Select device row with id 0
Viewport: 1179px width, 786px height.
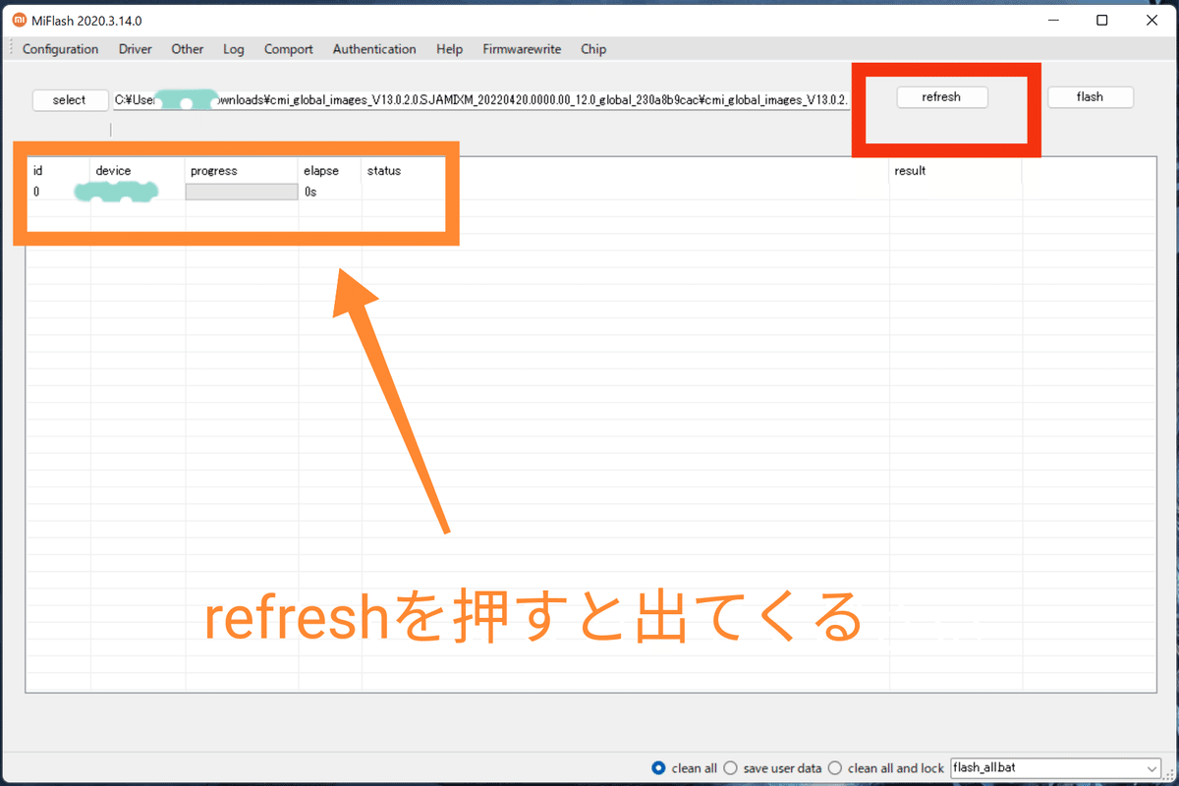(x=589, y=192)
